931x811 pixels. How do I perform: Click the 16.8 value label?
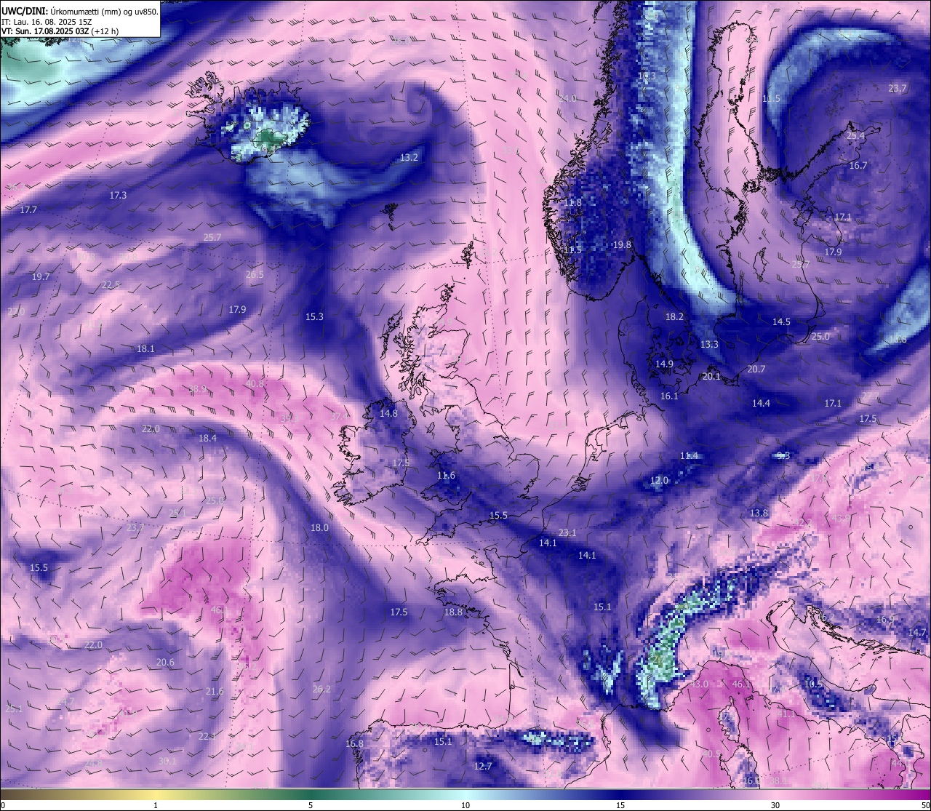(354, 744)
